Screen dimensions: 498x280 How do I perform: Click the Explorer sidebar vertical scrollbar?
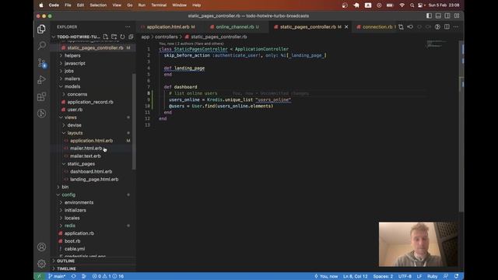coord(134,121)
